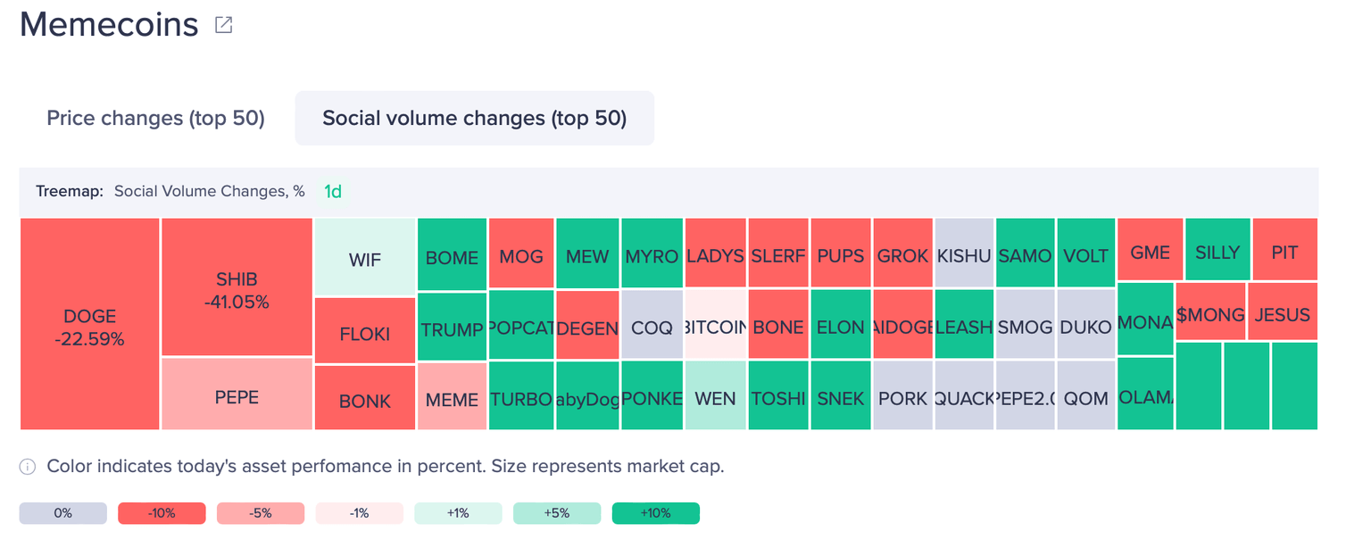This screenshot has height=556, width=1371.
Task: Click the KISHU tile
Action: point(964,255)
